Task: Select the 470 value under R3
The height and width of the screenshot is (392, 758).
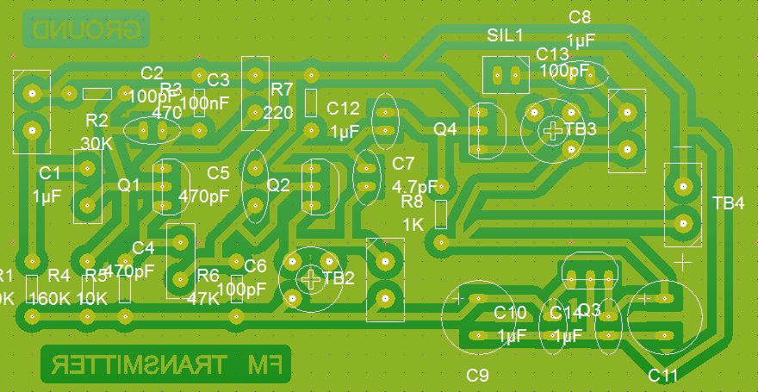Action: coord(167,113)
